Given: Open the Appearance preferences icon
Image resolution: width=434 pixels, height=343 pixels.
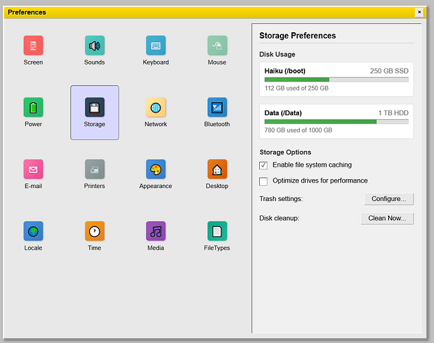Looking at the screenshot, I should point(156,169).
